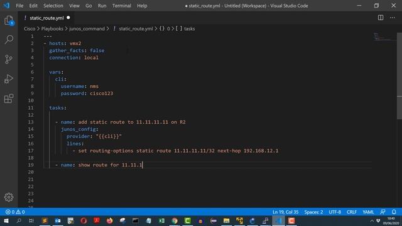Open the Help menu
This screenshot has height=226, width=402.
click(x=142, y=6)
